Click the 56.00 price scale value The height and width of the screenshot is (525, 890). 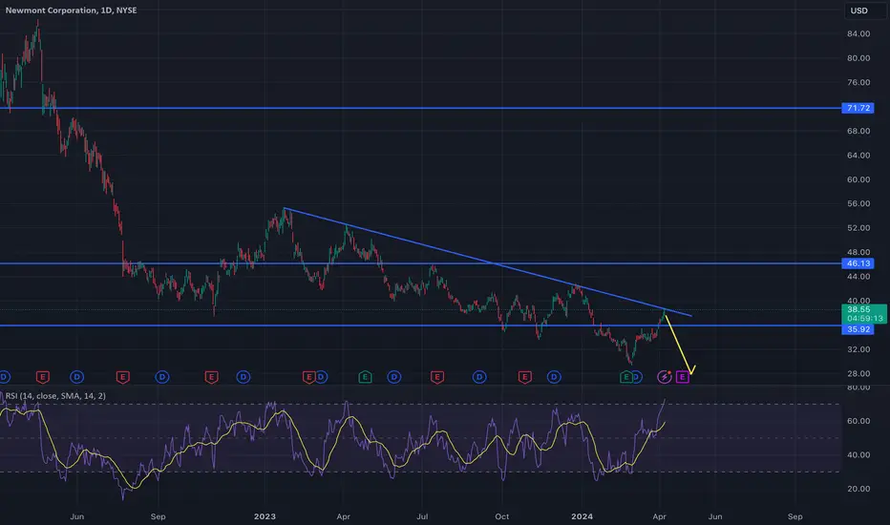coord(858,203)
